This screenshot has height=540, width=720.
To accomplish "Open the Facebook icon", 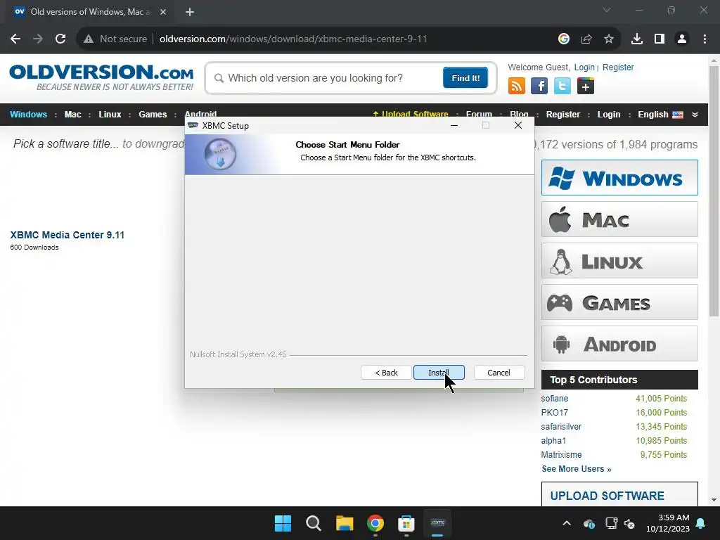I will [539, 86].
